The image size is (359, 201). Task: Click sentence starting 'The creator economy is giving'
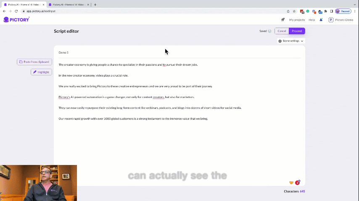(128, 64)
